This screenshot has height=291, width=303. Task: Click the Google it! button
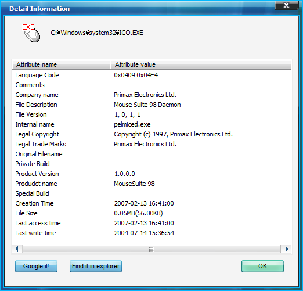point(36,266)
